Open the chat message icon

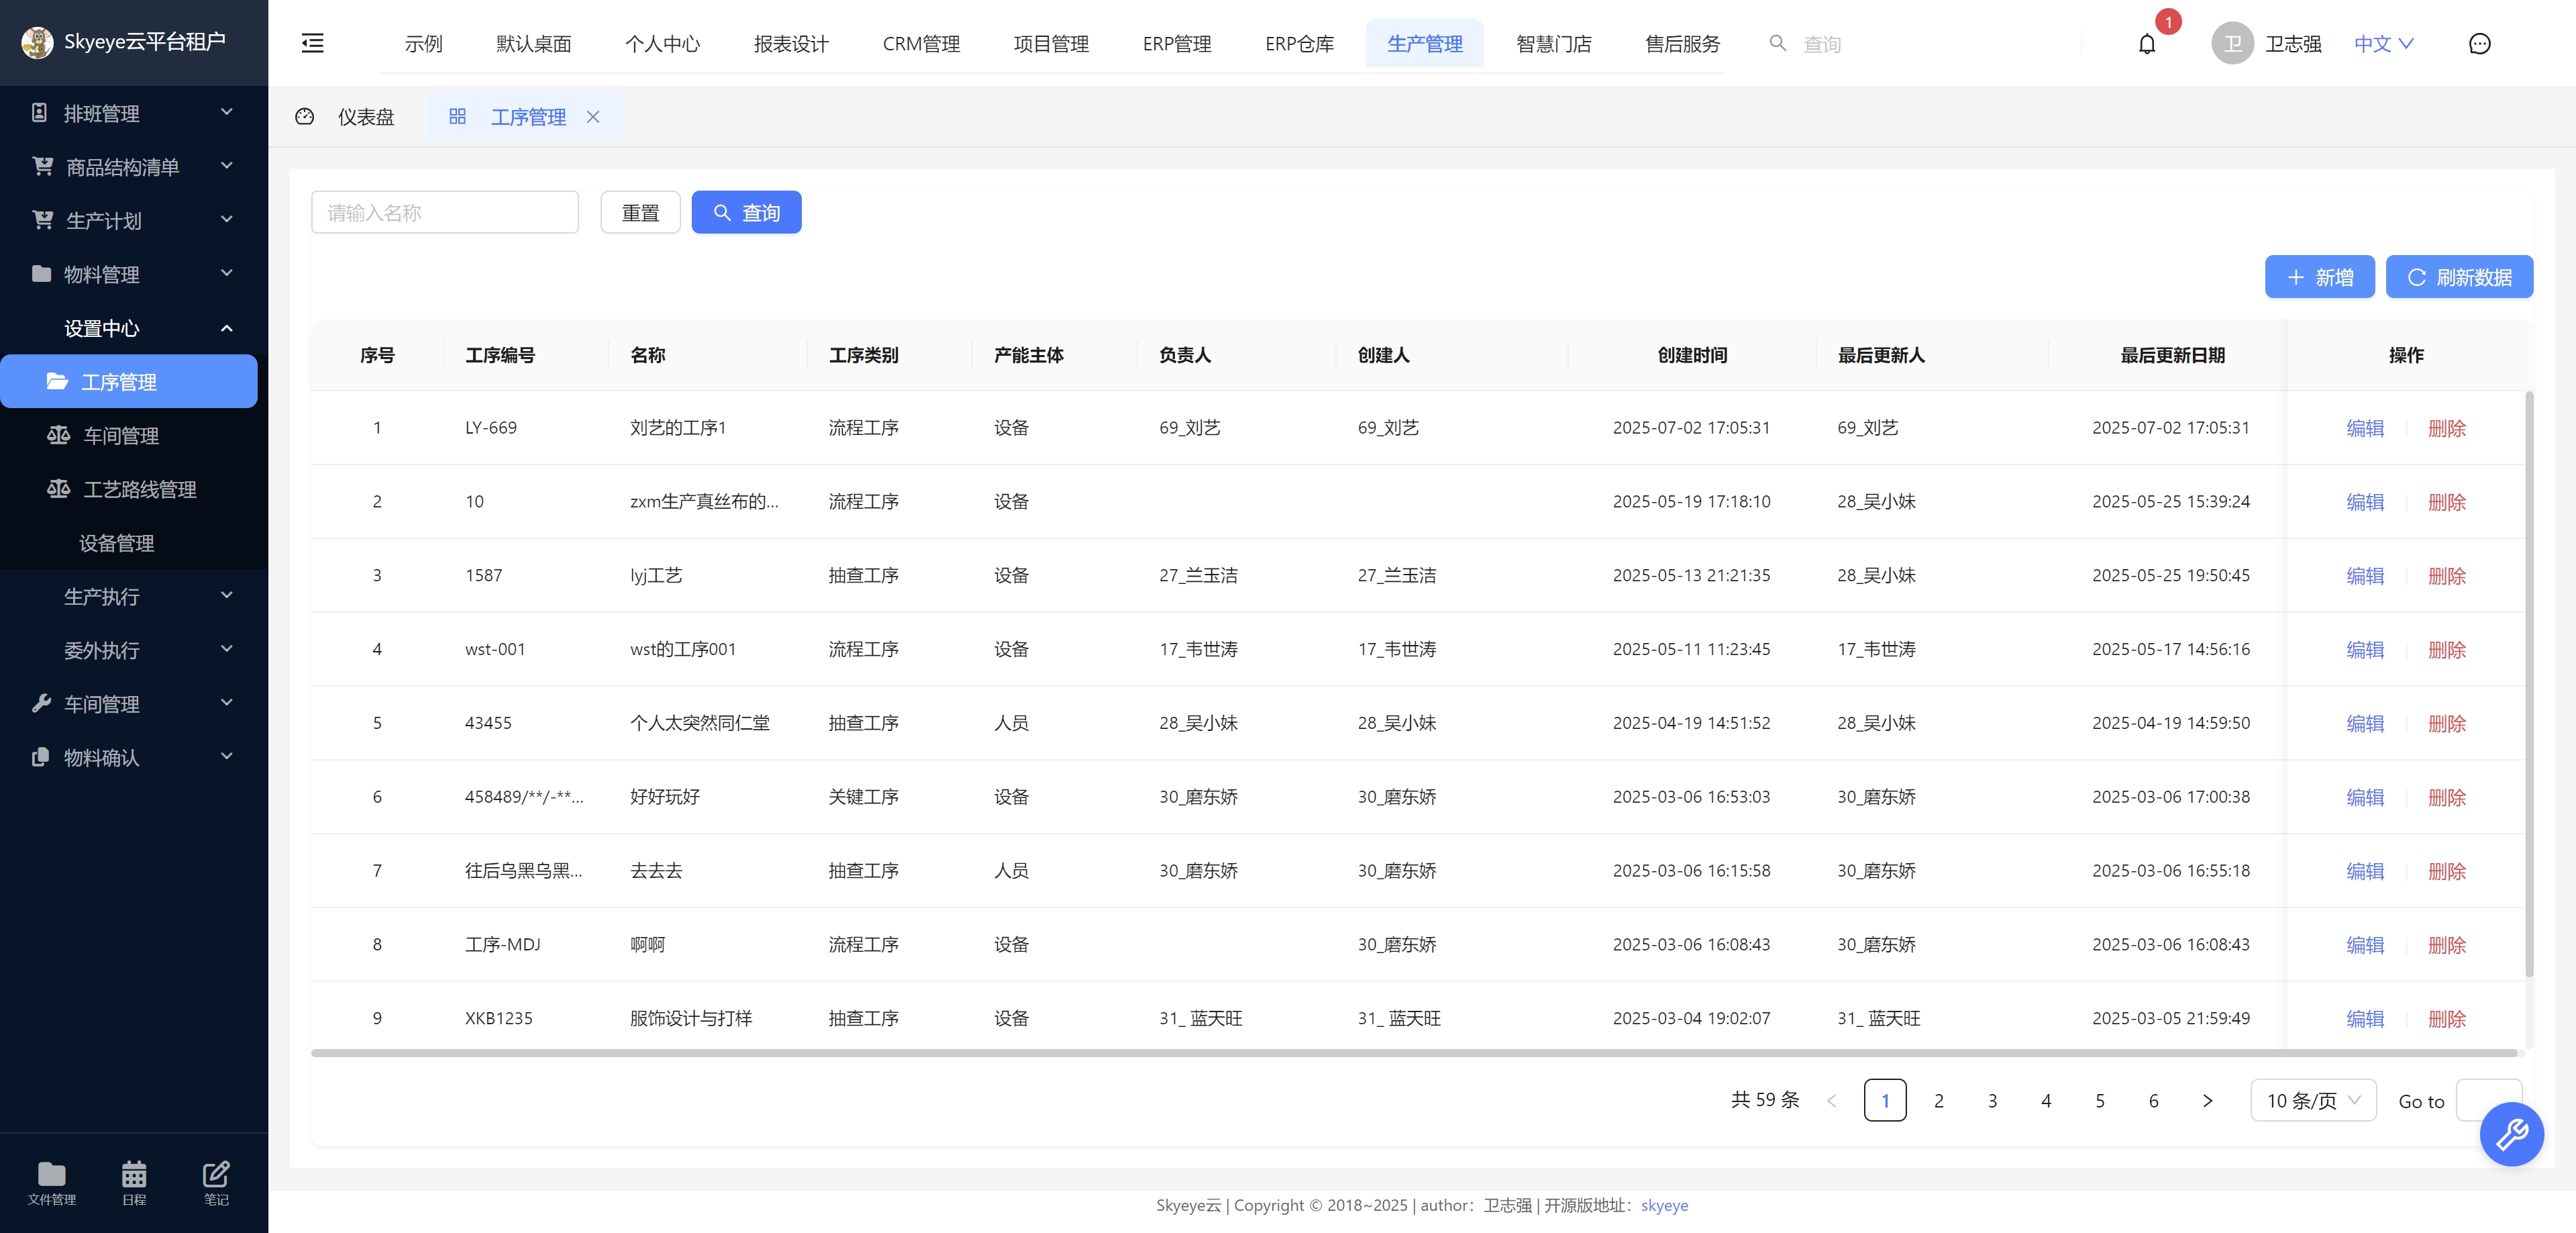point(2479,43)
